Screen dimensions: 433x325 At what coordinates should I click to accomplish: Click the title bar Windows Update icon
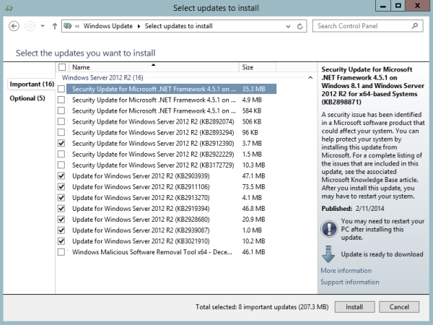[9, 8]
